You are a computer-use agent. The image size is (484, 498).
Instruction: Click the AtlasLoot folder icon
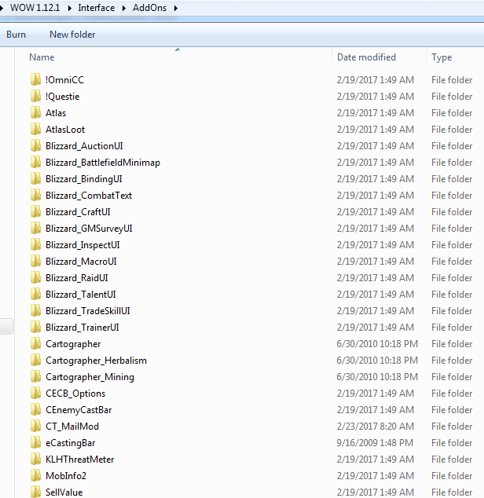[35, 130]
